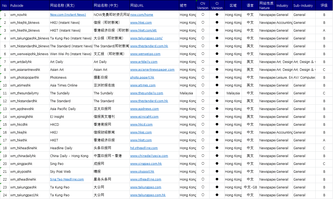Click the 中文-GB language cell

tap(250, 187)
